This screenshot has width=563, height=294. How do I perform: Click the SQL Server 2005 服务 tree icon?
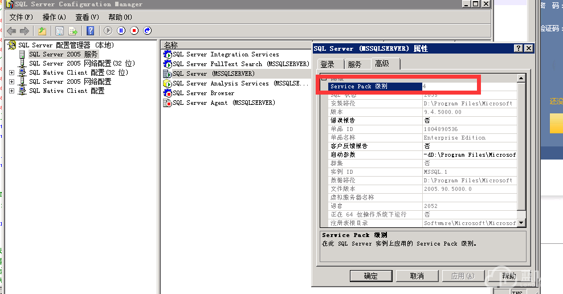[22, 54]
